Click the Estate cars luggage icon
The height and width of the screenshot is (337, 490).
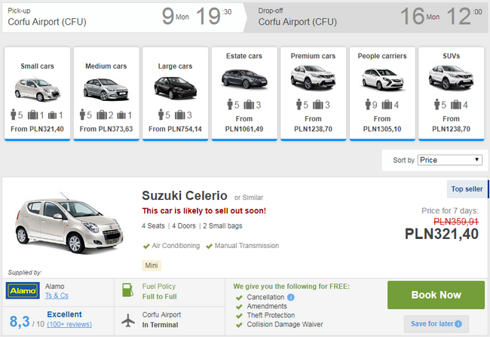point(249,105)
